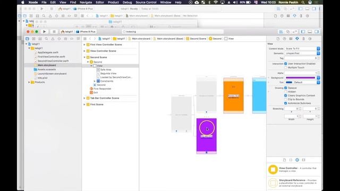Toggle Clears Graphics Context checkbox
Screen dimensions: 340x191
(x=286, y=95)
